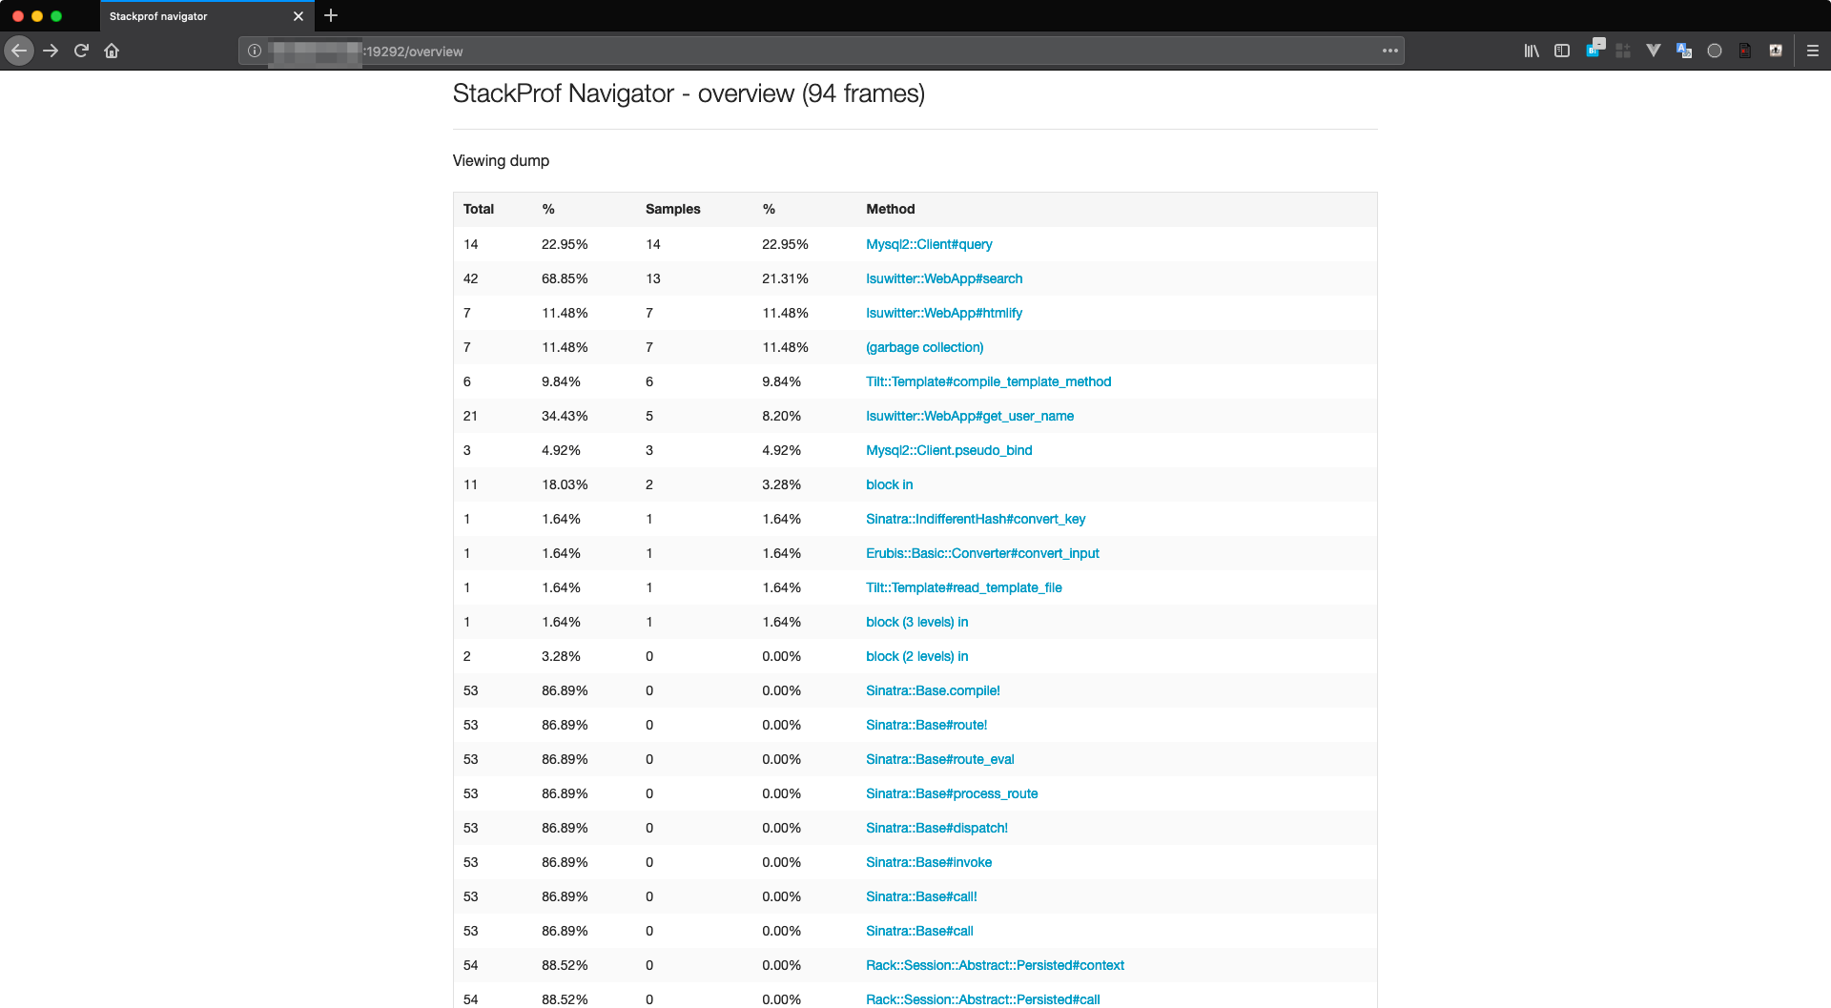Go forward to the next page
Image resolution: width=1831 pixels, height=1008 pixels.
[x=51, y=51]
